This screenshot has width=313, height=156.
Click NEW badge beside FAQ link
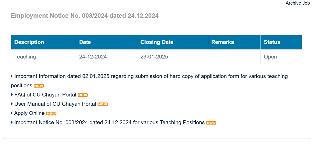(x=83, y=95)
